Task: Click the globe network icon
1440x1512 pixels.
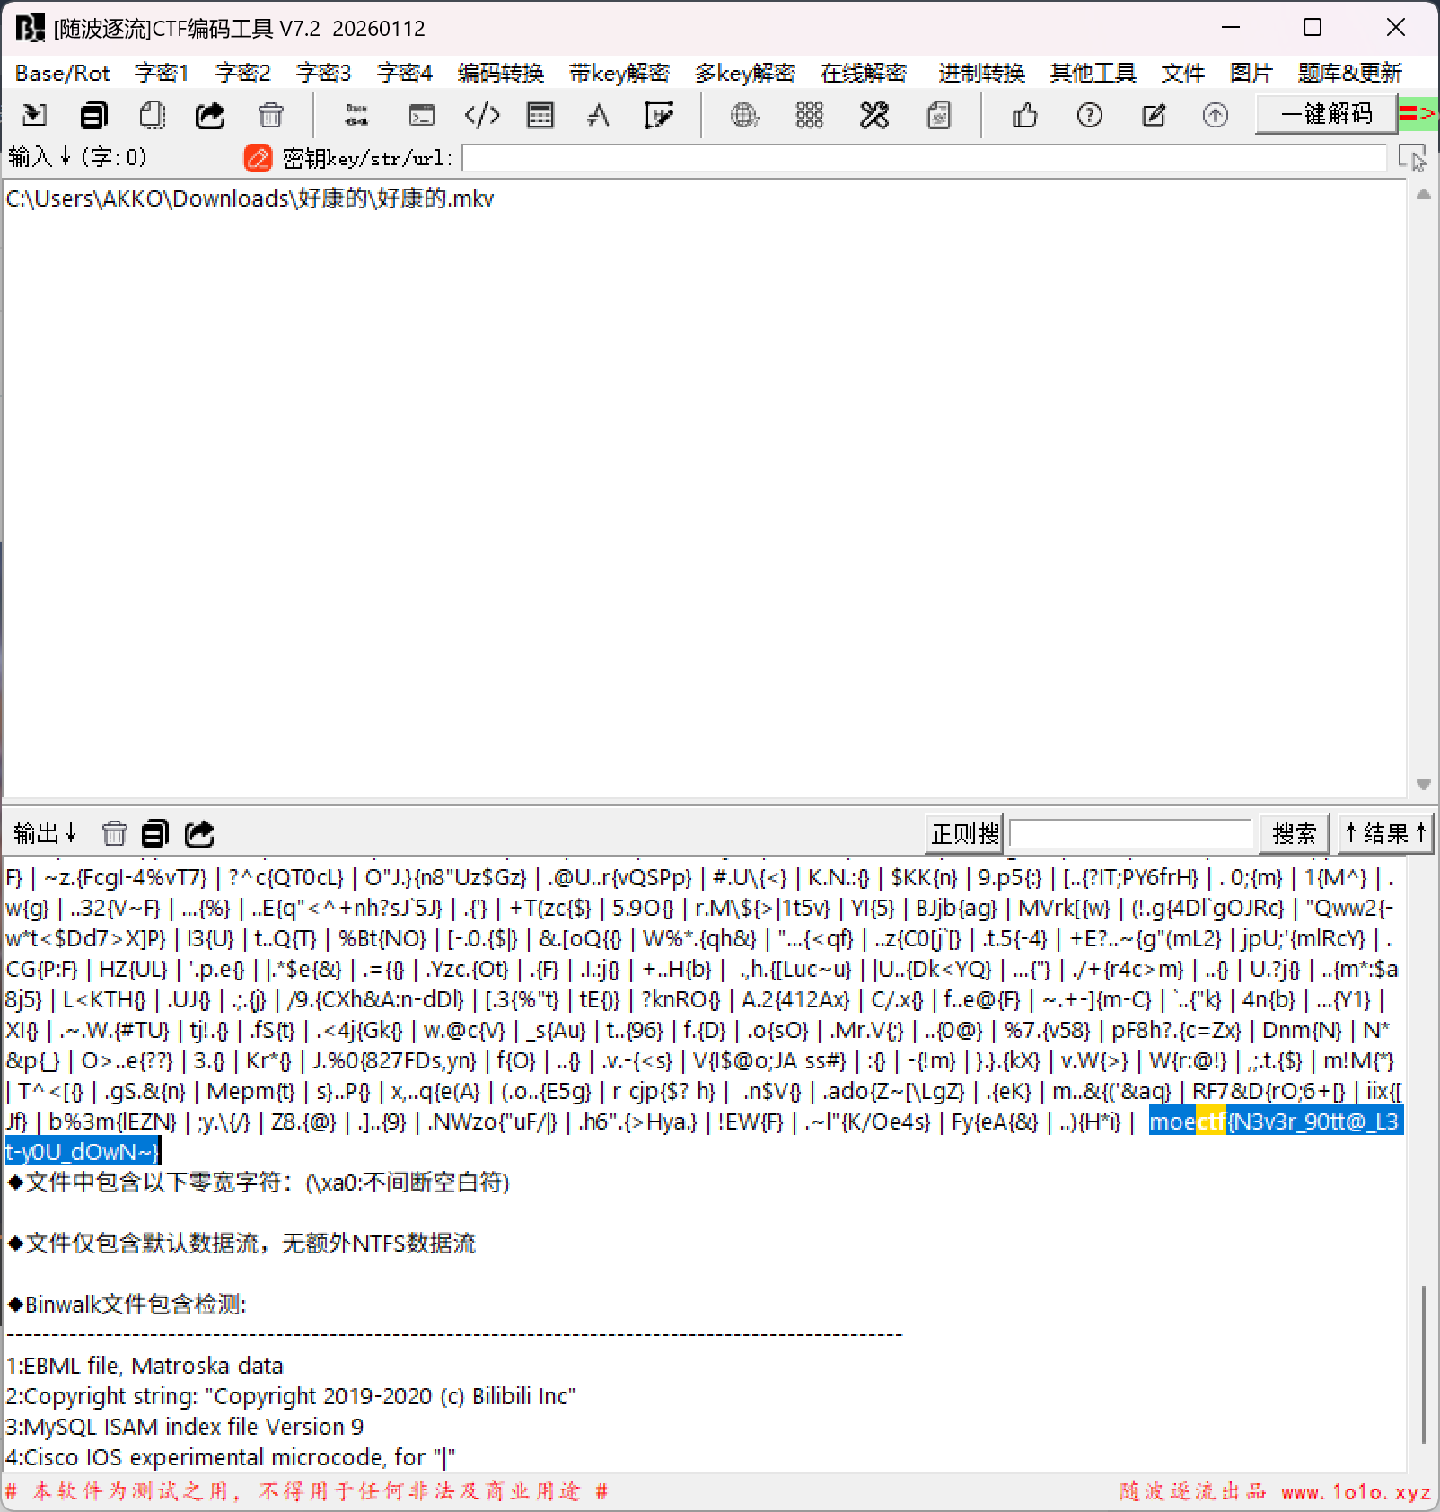Action: click(744, 115)
